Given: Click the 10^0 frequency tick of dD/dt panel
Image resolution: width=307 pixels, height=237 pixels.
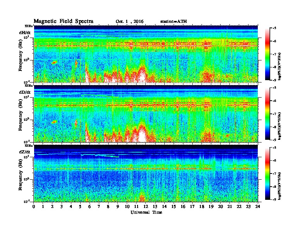Looking at the screenshot, I should point(26,119).
